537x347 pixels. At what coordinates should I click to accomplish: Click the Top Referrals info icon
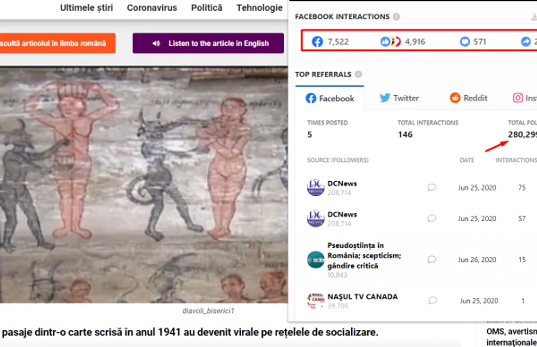click(x=358, y=74)
